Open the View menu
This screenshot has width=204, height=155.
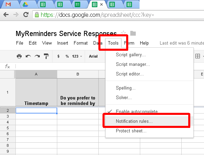tap(47, 43)
